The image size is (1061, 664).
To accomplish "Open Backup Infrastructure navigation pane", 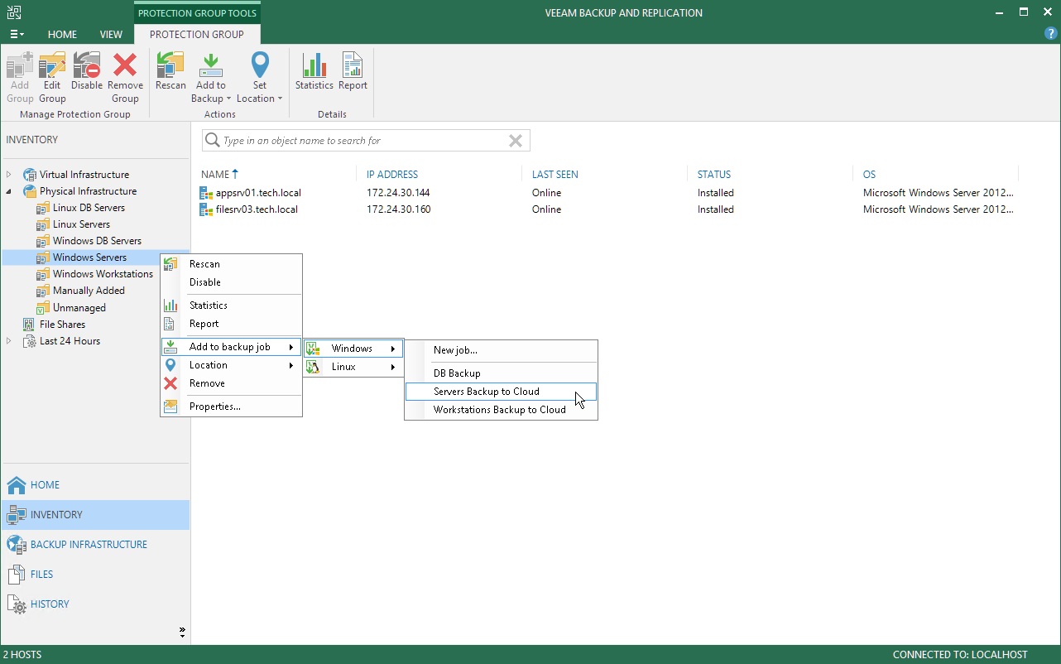I will (x=89, y=545).
